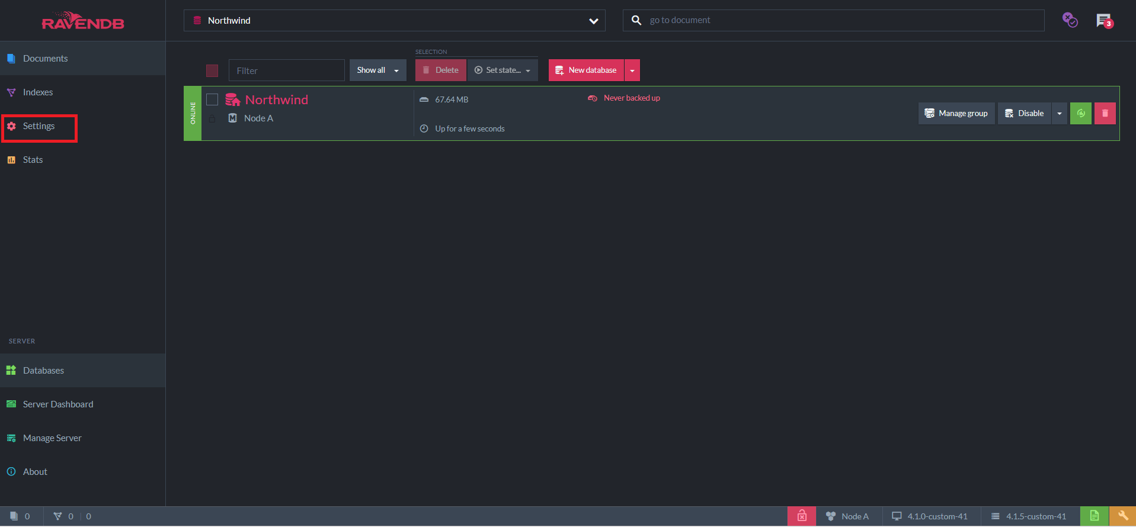Click the backup warning icon

point(592,98)
